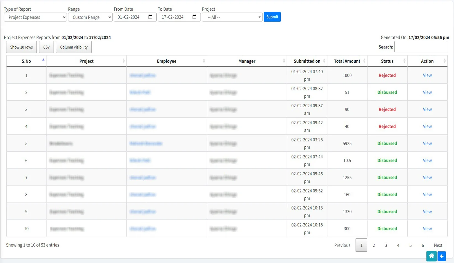Sort the Status column with its arrows
454x263 pixels.
click(405, 61)
